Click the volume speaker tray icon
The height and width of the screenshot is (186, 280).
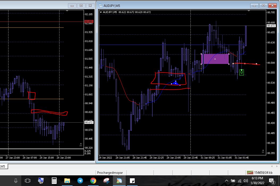(x=246, y=181)
